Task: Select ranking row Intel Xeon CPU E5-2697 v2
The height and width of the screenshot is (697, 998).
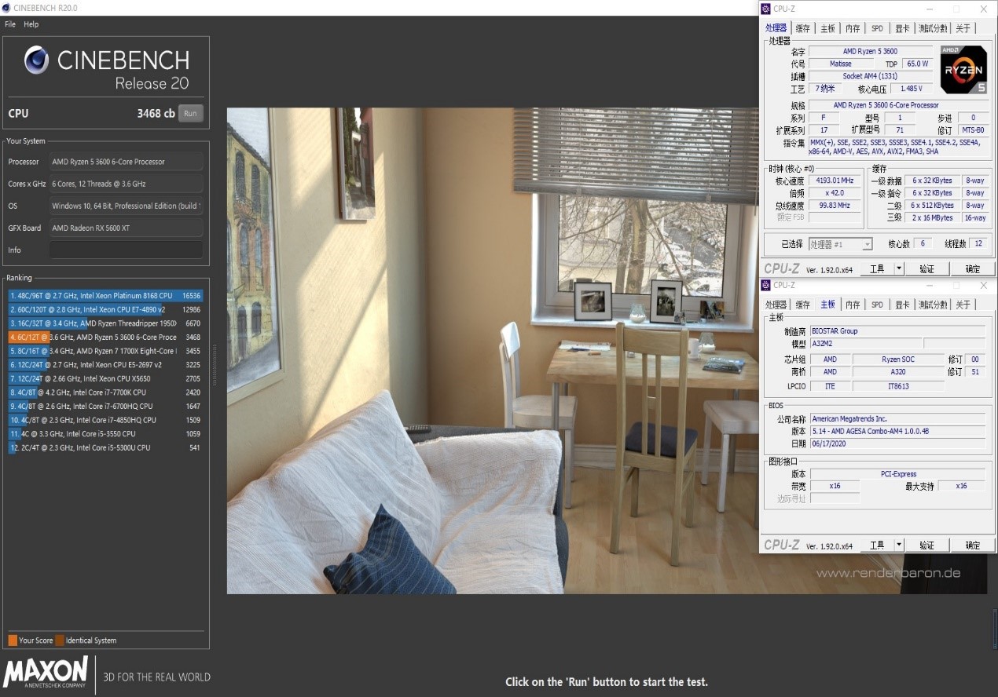Action: 105,365
